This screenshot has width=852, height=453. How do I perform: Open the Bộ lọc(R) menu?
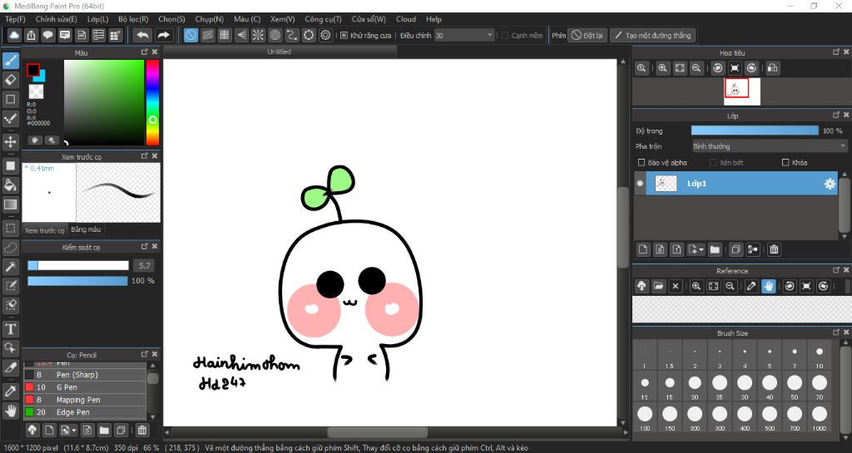point(133,19)
